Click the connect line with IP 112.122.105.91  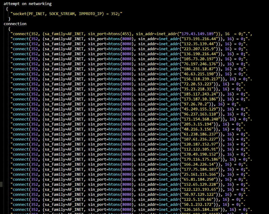130,149
